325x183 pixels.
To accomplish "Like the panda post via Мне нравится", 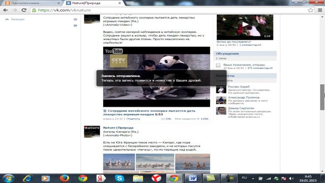I will (x=191, y=119).
